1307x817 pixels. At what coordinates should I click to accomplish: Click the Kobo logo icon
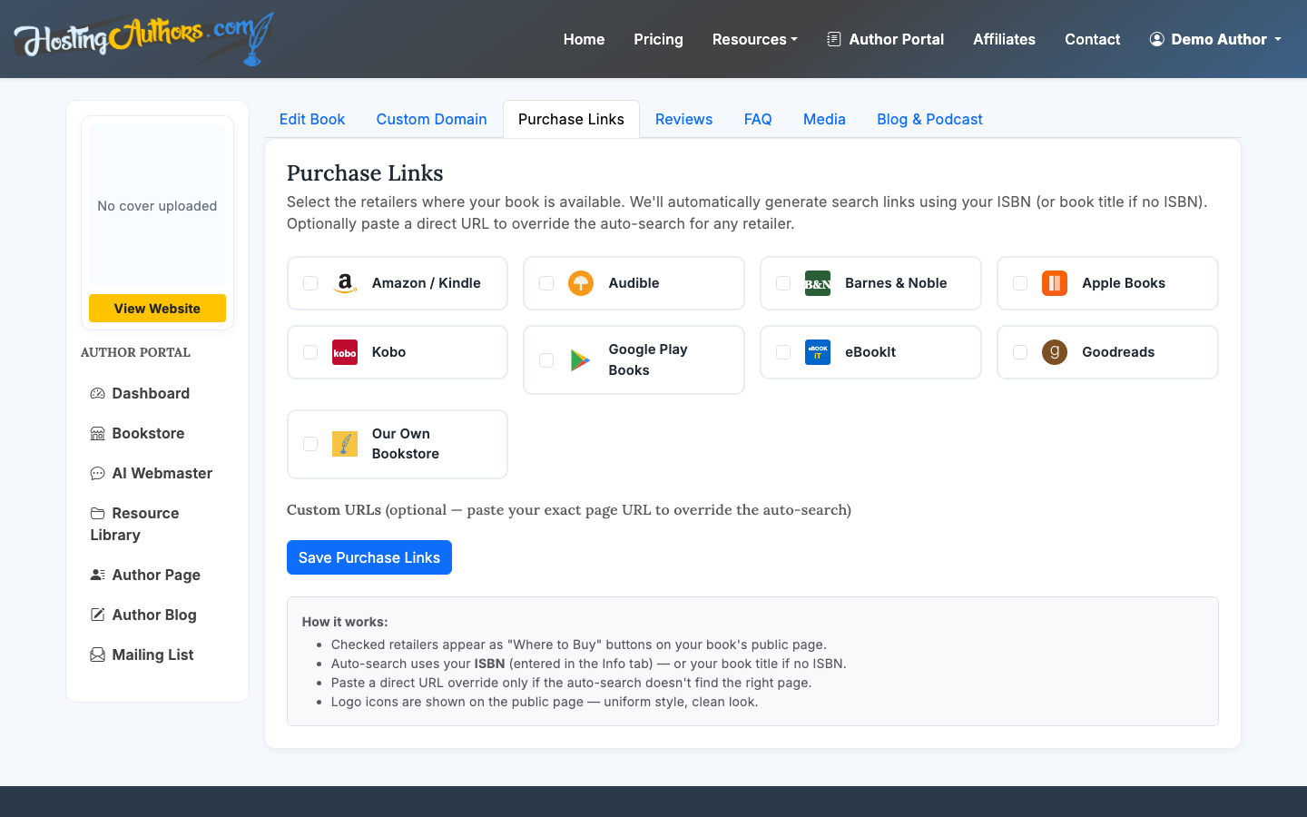[x=345, y=352]
